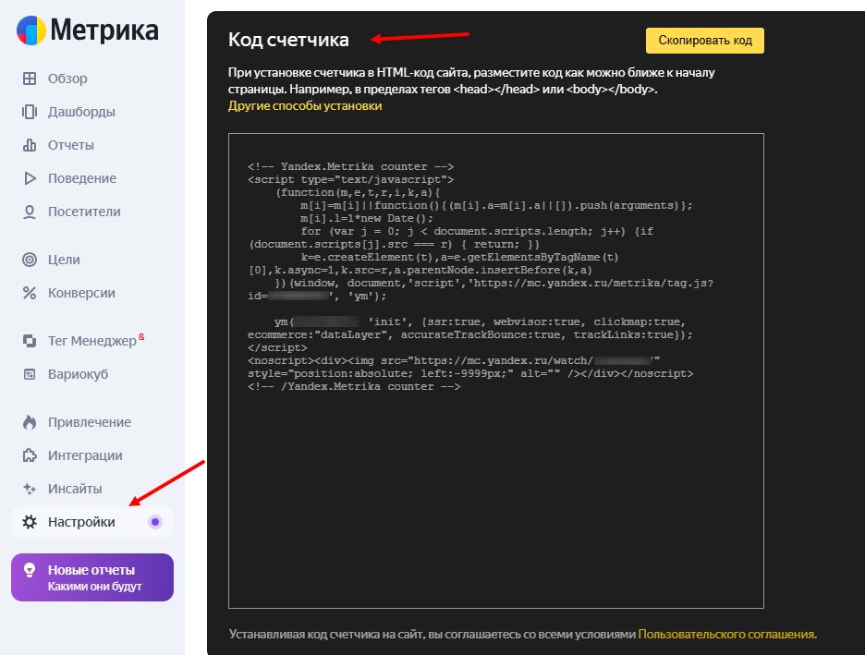Click the Дашборды sidebar icon
Screen dimensions: 865x655
[30, 112]
